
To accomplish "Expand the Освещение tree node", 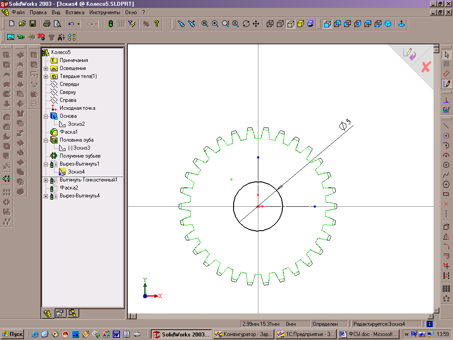I will click(x=46, y=69).
